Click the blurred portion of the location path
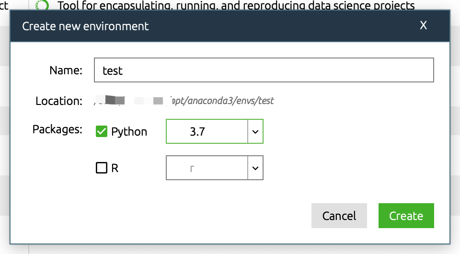The image size is (460, 254). coord(130,101)
